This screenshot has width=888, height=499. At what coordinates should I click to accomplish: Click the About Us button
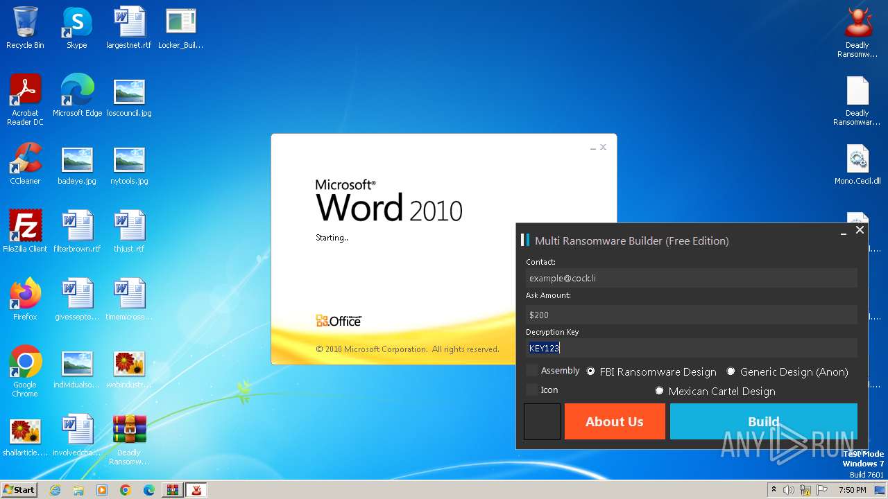(615, 421)
